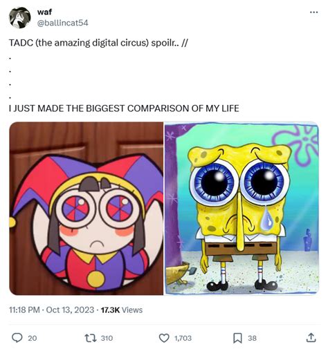Click the date Oct 13, 2023
This screenshot has width=328, height=351.
[x=70, y=310]
